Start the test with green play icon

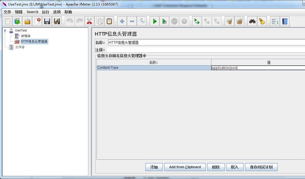click(155, 21)
